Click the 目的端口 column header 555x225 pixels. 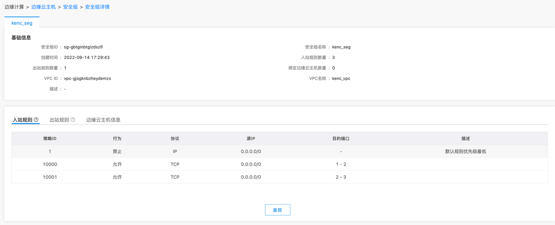(341, 139)
